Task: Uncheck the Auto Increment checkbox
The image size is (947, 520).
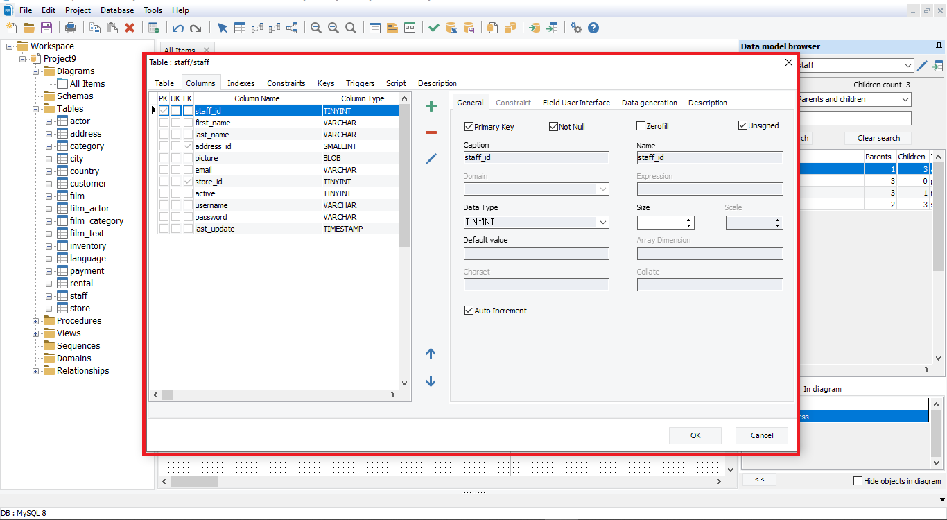Action: 469,311
